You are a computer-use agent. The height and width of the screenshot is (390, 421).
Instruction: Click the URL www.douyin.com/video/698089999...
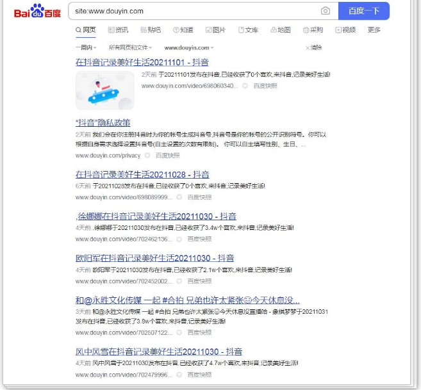124,197
